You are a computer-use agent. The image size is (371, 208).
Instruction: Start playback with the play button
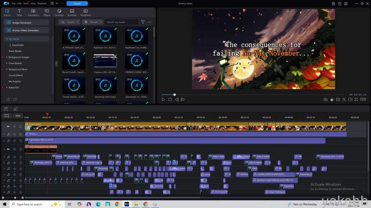click(x=163, y=100)
